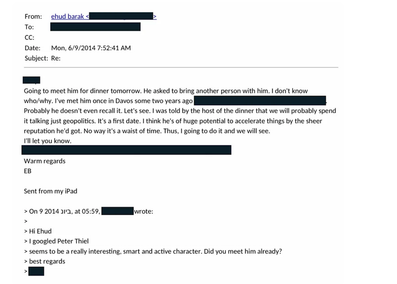
Task: Click the "Re:" subject text
Action: point(56,58)
